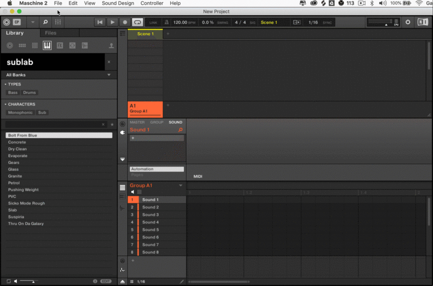Open the Sound Design menu
The width and height of the screenshot is (433, 286).
(x=118, y=3)
